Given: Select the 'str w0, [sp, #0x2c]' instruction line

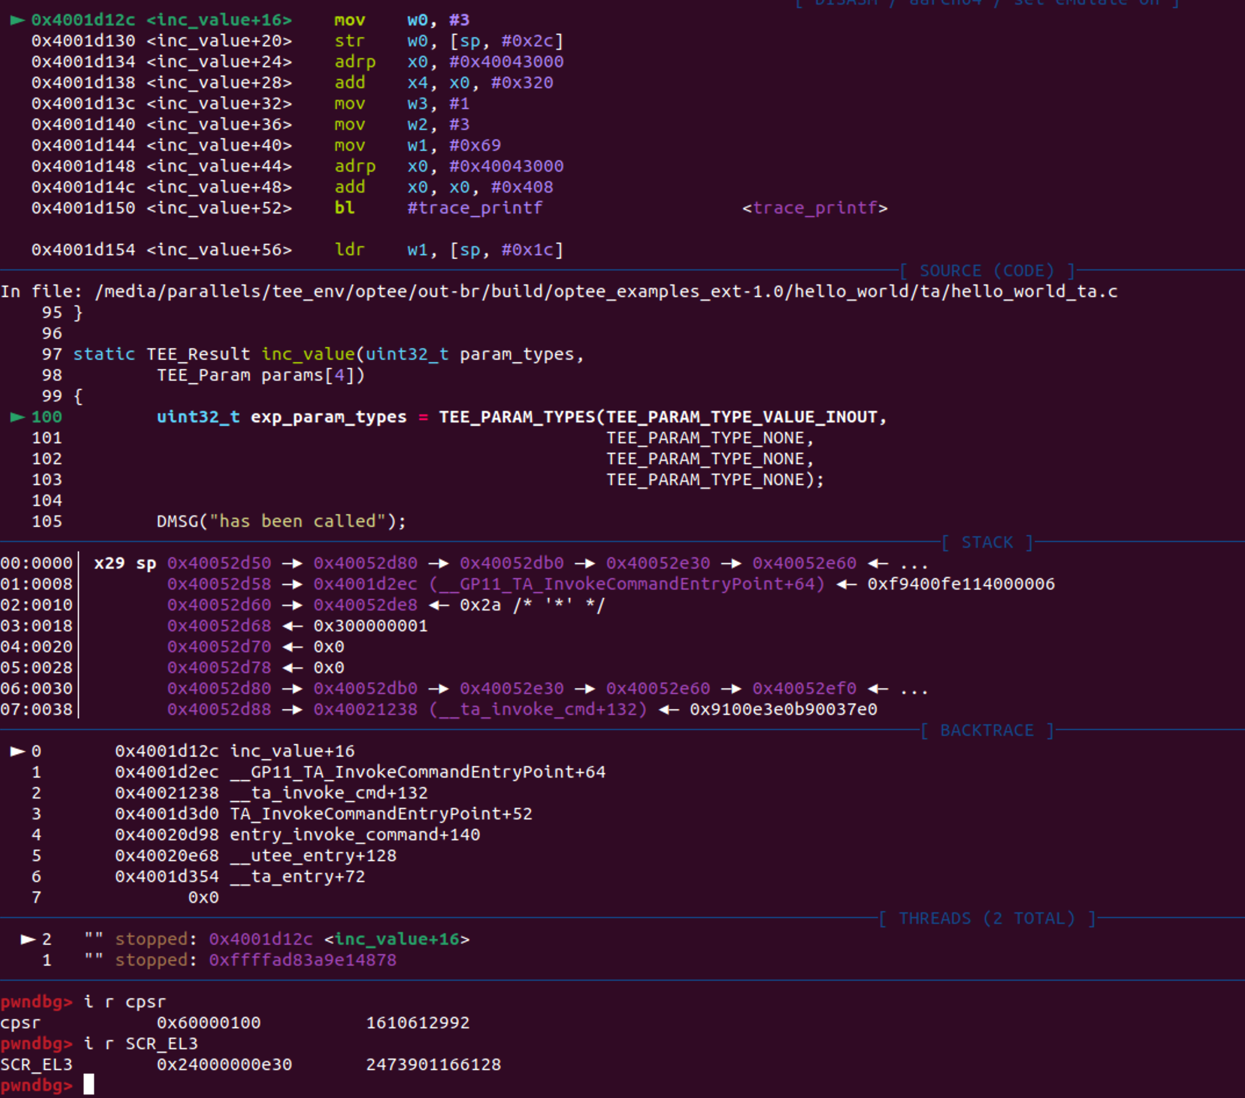Looking at the screenshot, I should pos(297,41).
